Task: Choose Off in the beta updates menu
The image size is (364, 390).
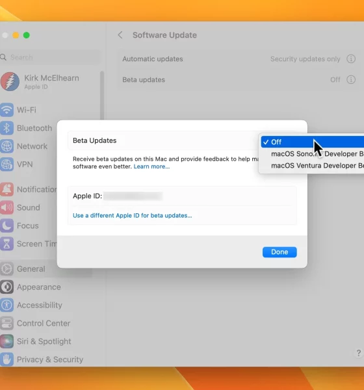Action: pyautogui.click(x=313, y=142)
